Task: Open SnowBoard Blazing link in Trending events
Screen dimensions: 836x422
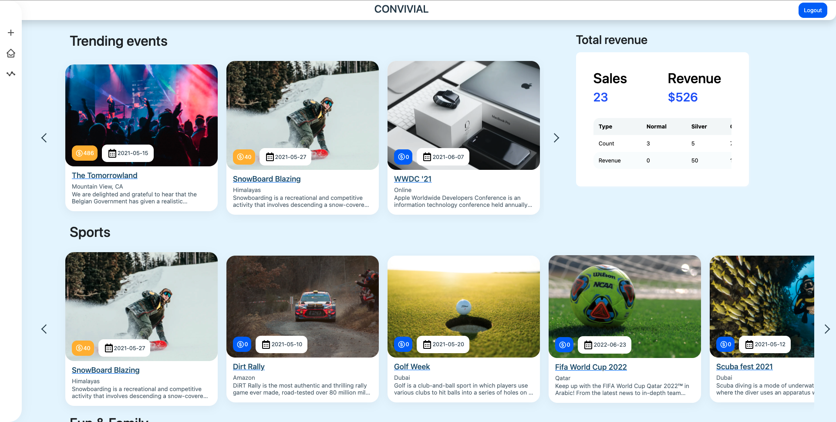Action: click(266, 179)
